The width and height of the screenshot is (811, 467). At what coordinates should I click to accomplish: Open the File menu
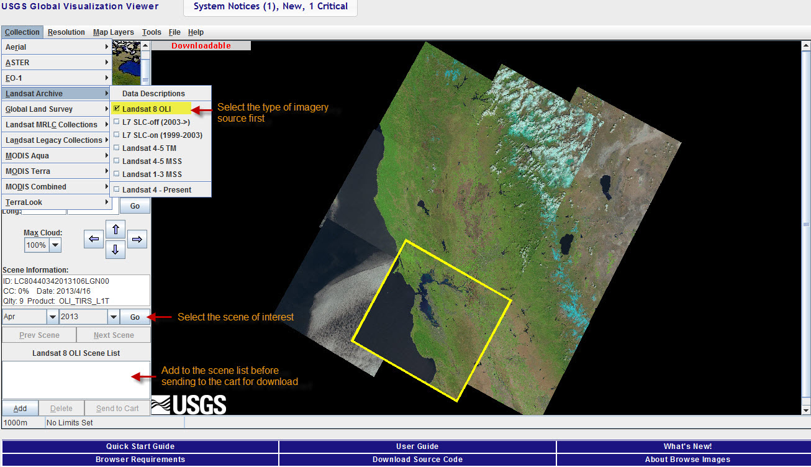tap(174, 32)
